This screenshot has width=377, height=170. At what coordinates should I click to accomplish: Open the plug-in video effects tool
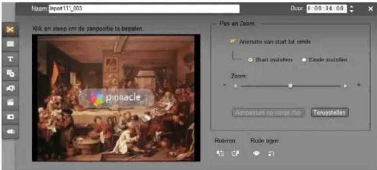pyautogui.click(x=10, y=132)
